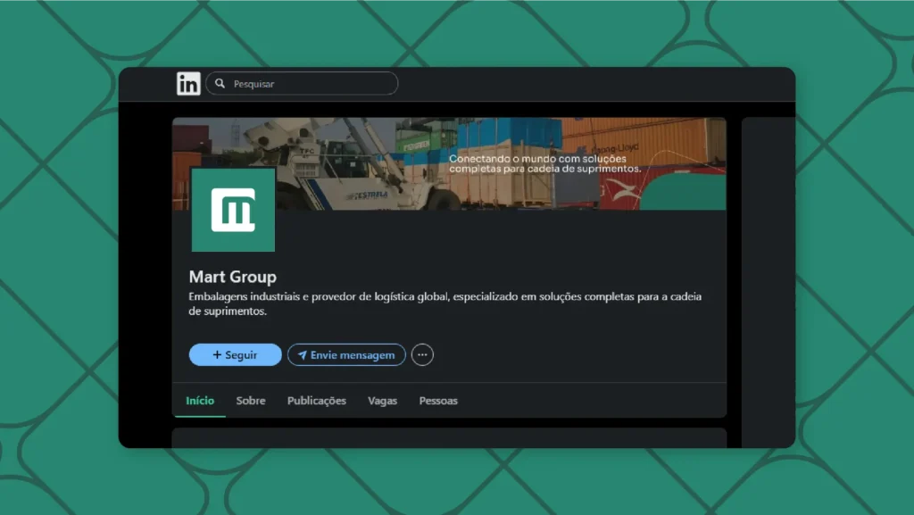This screenshot has width=914, height=515.
Task: Focus the Pesquisar search field
Action: click(x=302, y=84)
